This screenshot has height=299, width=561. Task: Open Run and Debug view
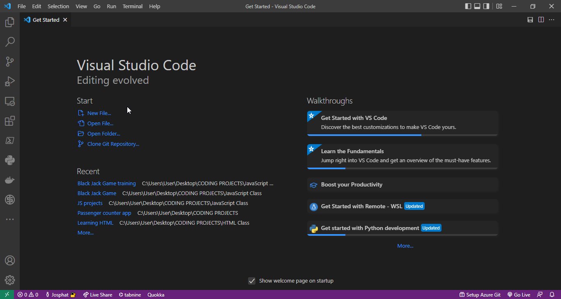(x=10, y=81)
